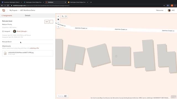
Task: Click the Relocate Asset title
Action: point(7,21)
